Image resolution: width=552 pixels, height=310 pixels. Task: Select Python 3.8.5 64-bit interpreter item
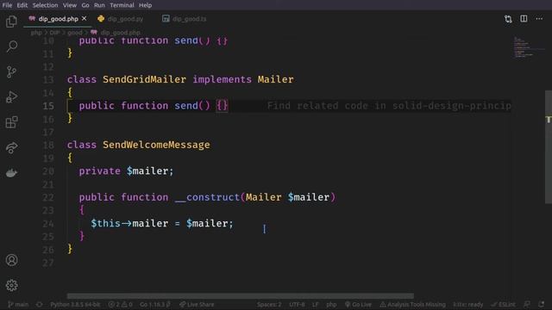tap(75, 304)
